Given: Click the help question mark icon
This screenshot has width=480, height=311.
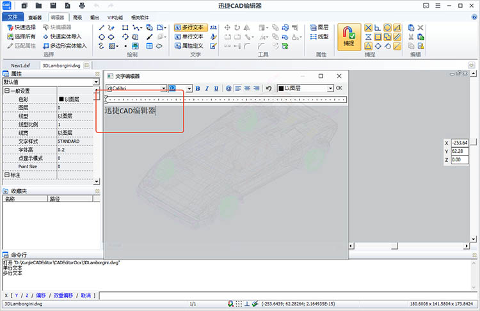Looking at the screenshot, I should click(474, 17).
